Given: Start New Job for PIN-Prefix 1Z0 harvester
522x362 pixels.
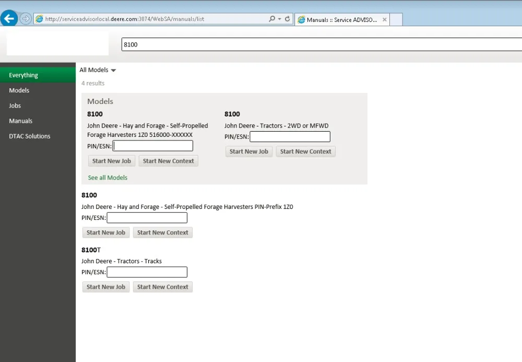Looking at the screenshot, I should [106, 232].
